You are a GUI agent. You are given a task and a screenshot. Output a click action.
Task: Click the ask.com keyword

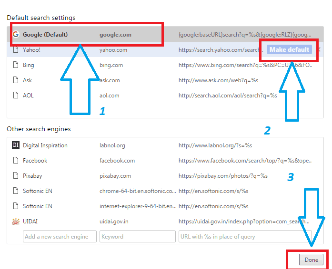(110, 80)
